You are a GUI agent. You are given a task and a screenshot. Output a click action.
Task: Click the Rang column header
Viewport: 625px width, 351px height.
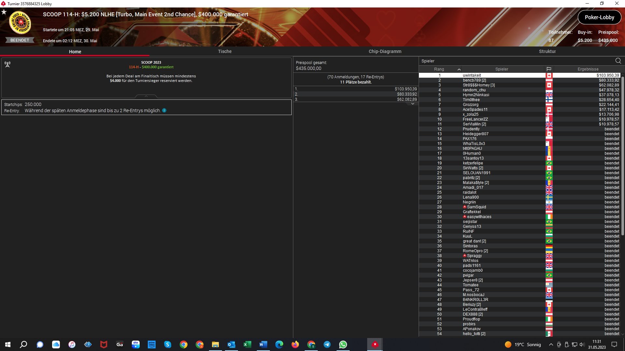439,69
